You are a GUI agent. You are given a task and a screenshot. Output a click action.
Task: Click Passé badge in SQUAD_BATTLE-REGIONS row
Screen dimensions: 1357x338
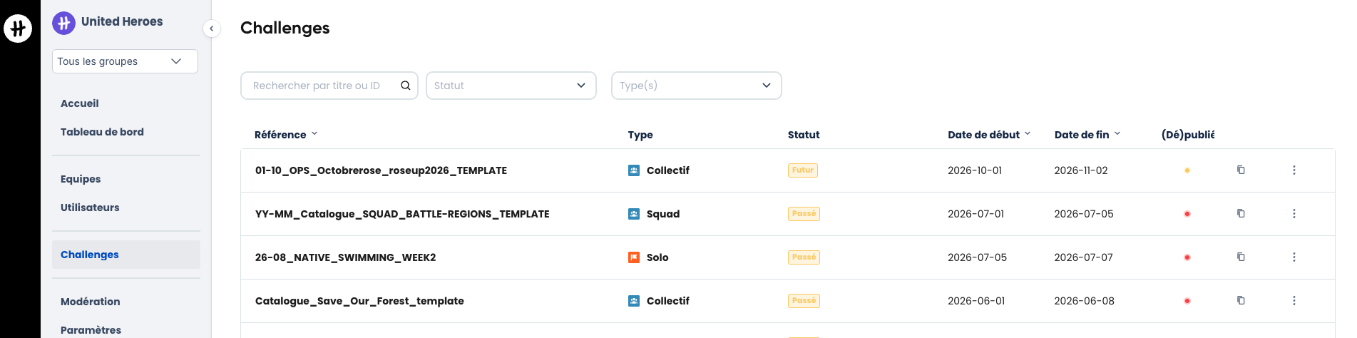804,214
